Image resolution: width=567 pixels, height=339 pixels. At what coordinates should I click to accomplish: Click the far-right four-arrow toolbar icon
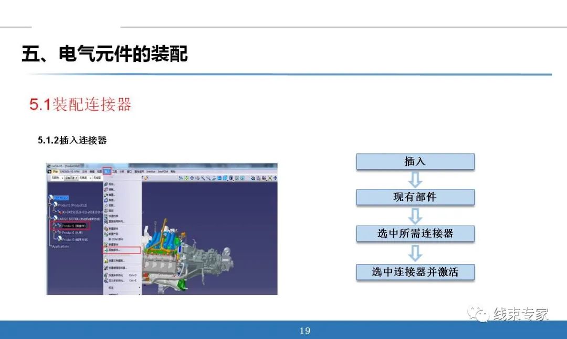(x=275, y=178)
